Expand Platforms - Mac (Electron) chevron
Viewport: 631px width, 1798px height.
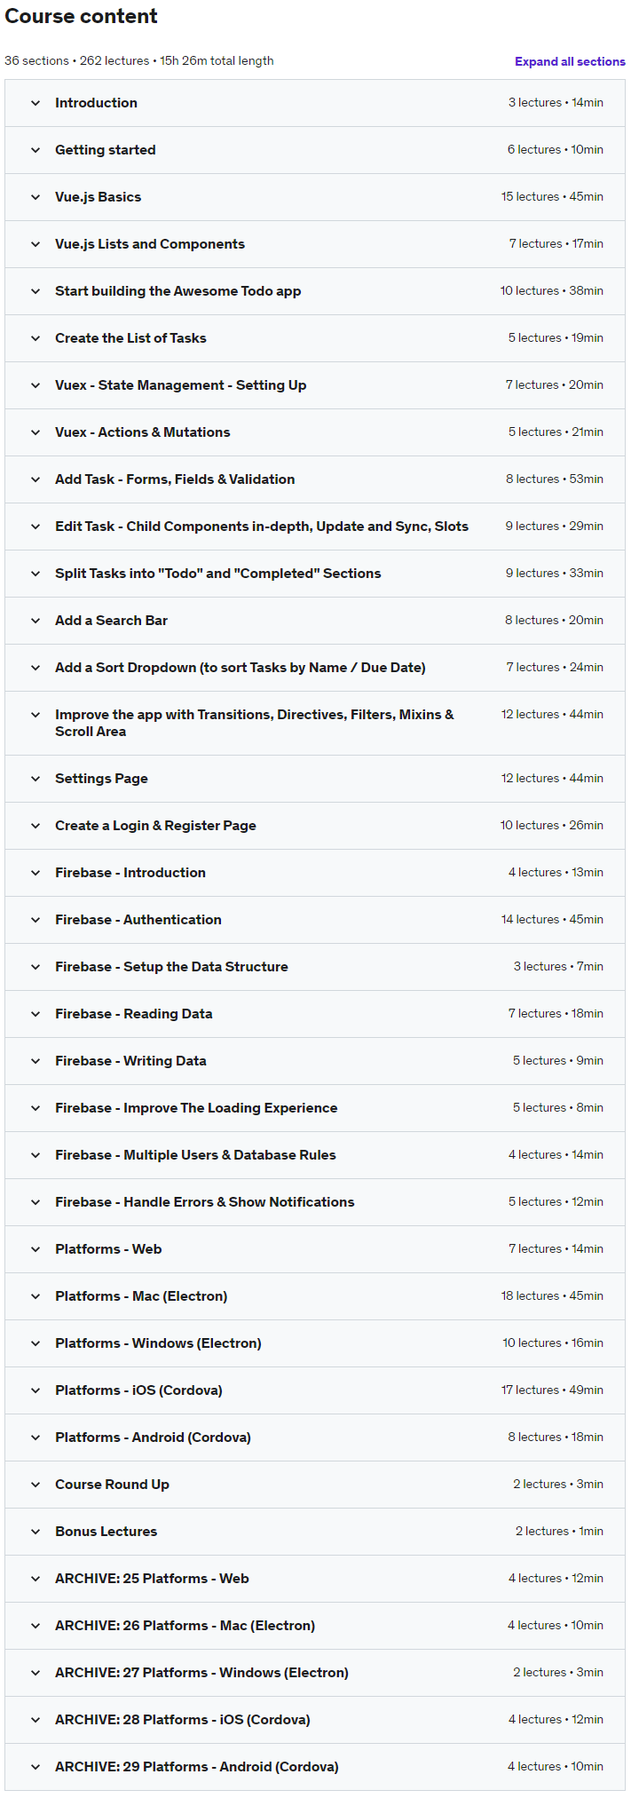(35, 1296)
